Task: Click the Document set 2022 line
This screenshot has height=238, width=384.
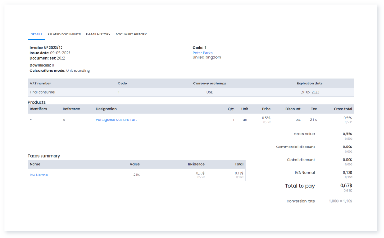Action: (x=47, y=58)
